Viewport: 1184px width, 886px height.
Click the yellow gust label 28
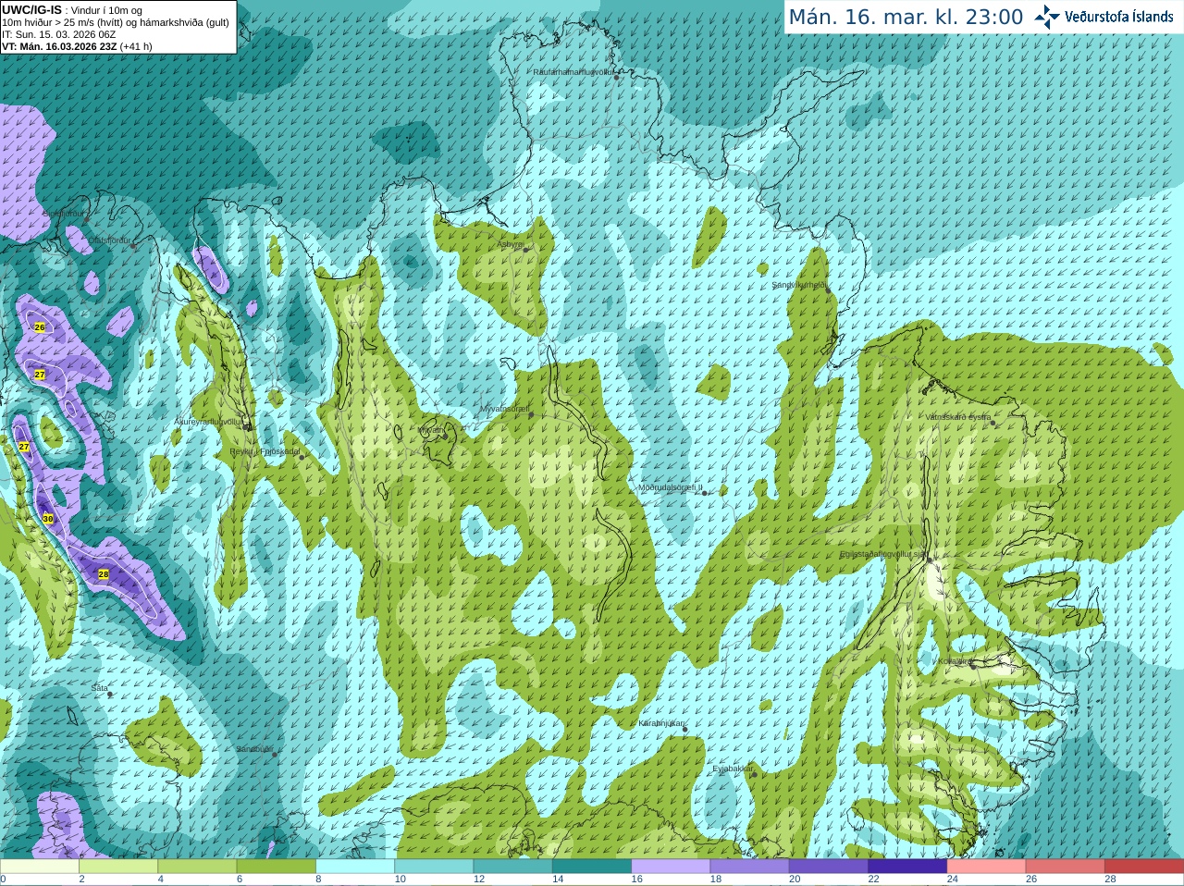coord(104,574)
